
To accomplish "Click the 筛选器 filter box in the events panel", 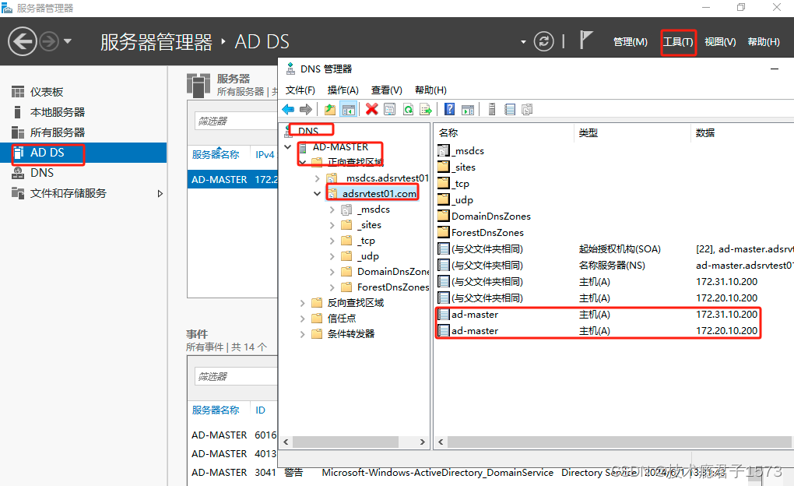I will click(236, 376).
